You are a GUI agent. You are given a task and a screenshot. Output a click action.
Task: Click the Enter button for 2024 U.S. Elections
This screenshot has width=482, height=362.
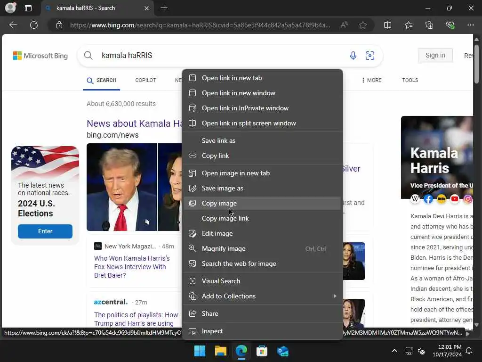(45, 231)
